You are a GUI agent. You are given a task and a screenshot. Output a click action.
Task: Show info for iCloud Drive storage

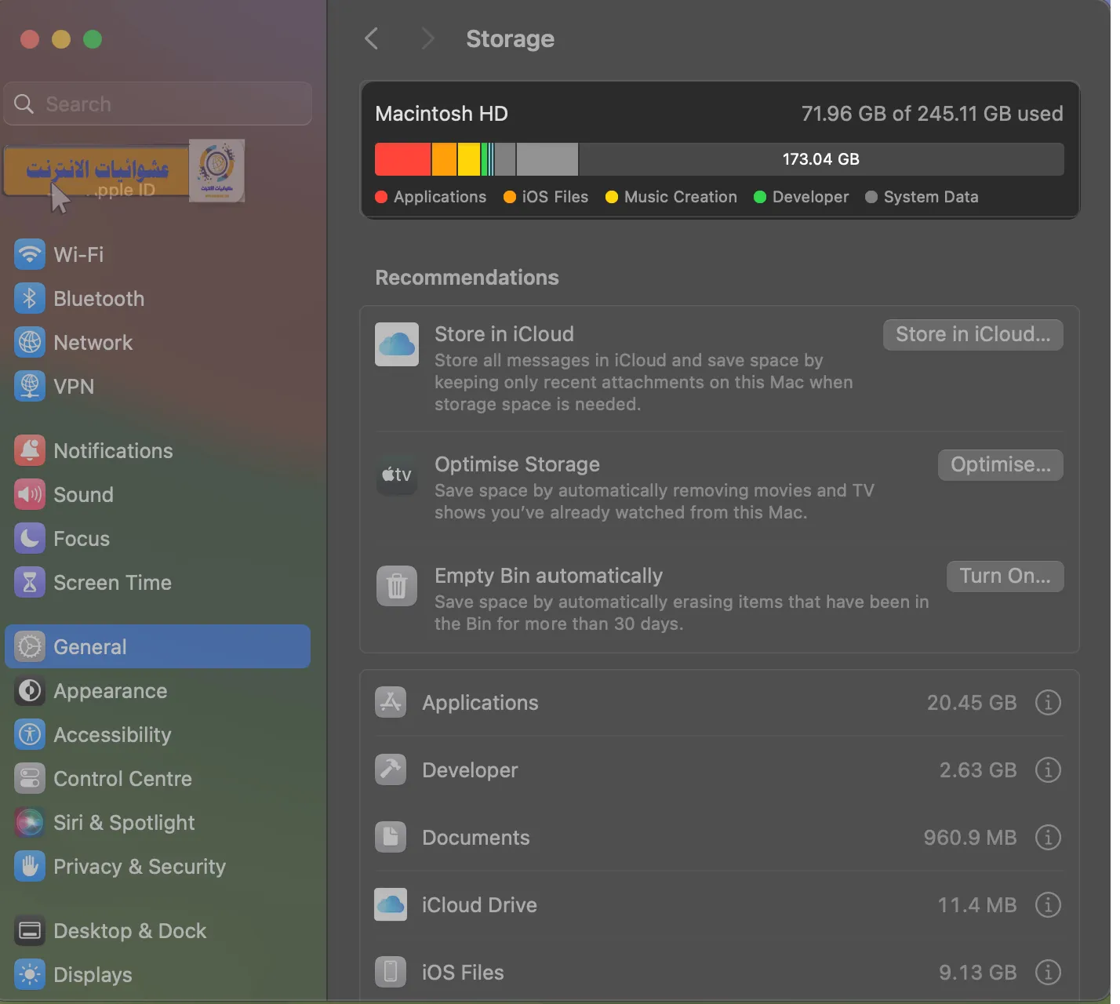(x=1048, y=905)
